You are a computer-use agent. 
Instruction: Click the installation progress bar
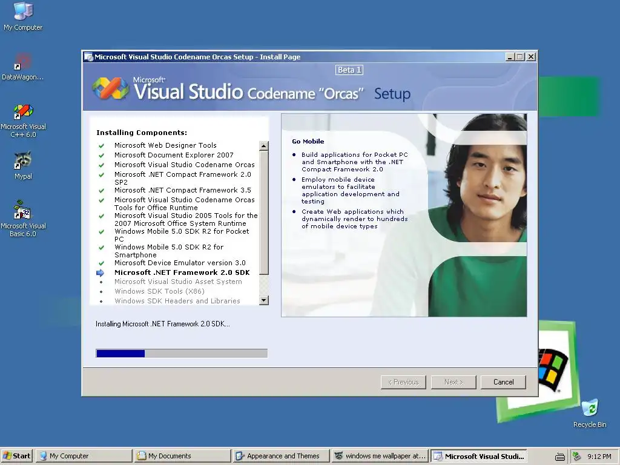click(x=182, y=353)
